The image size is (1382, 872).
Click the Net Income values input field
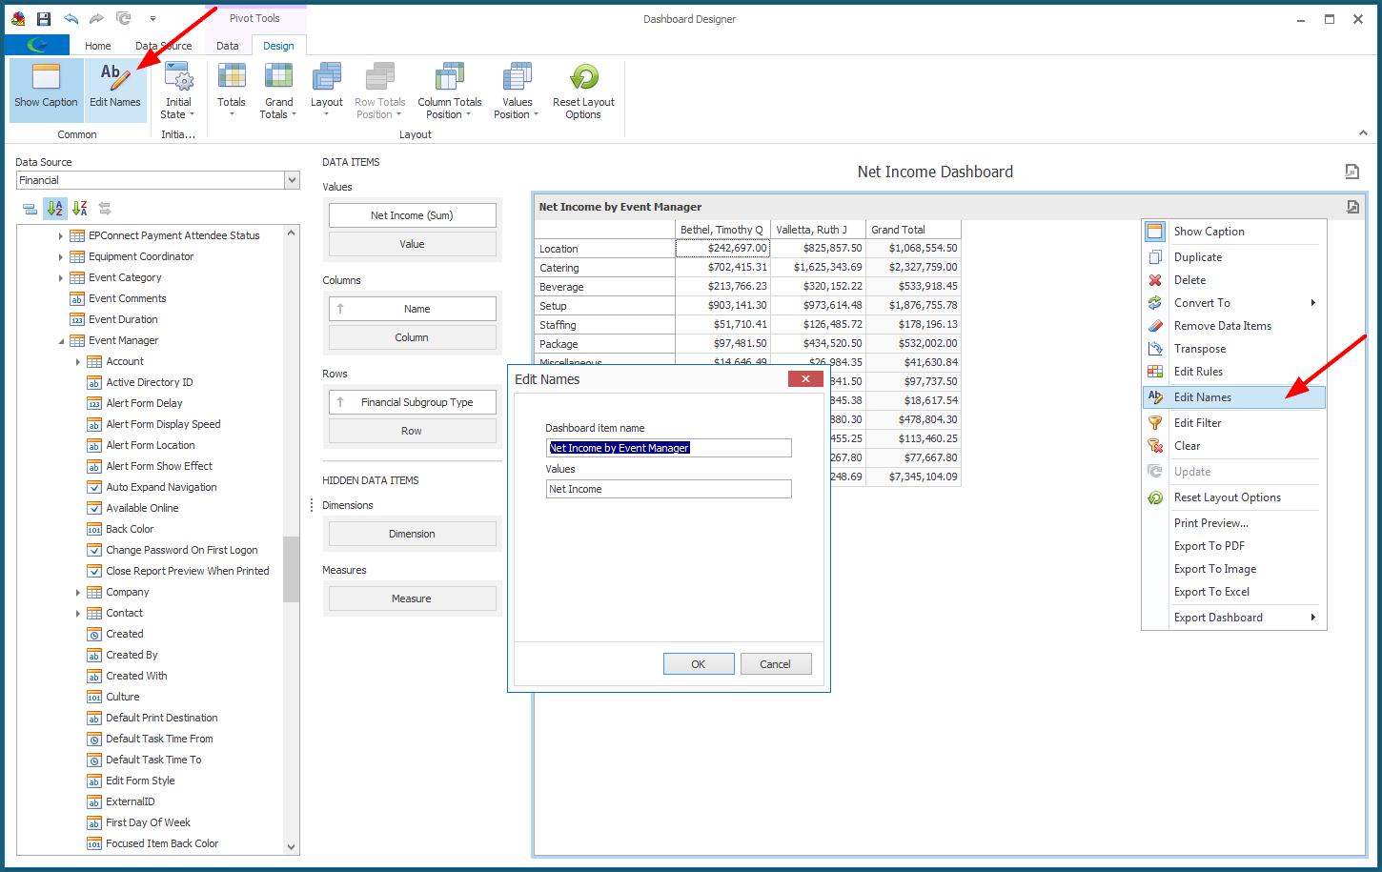point(668,489)
